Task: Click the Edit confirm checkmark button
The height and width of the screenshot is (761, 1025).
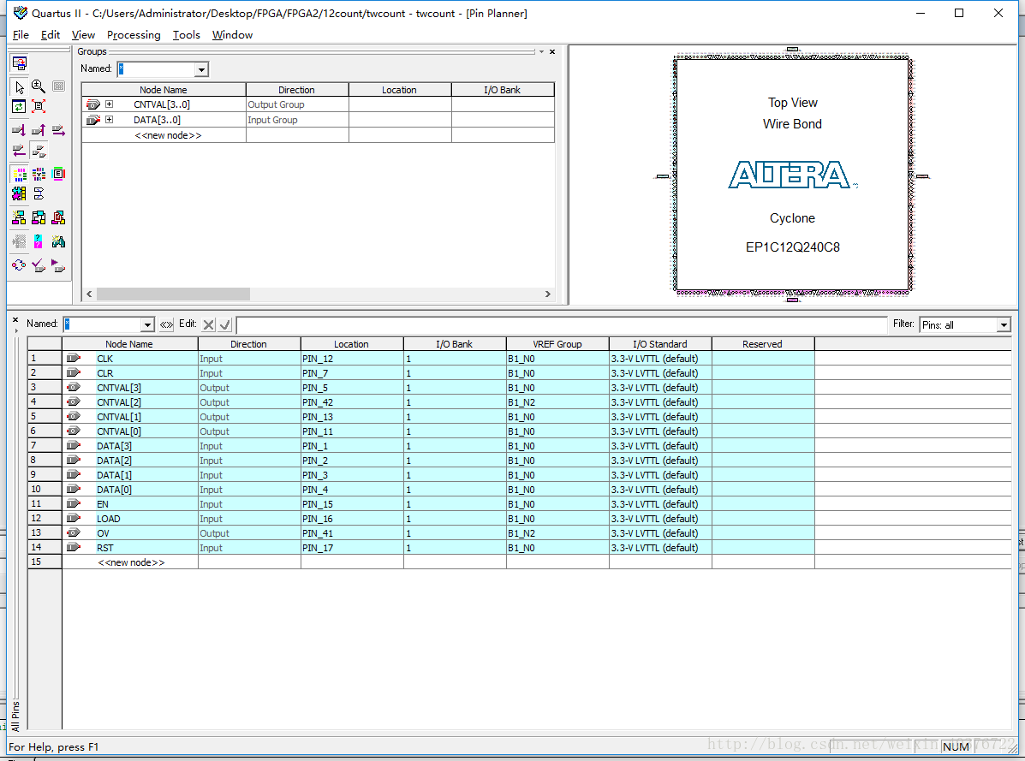Action: (225, 324)
